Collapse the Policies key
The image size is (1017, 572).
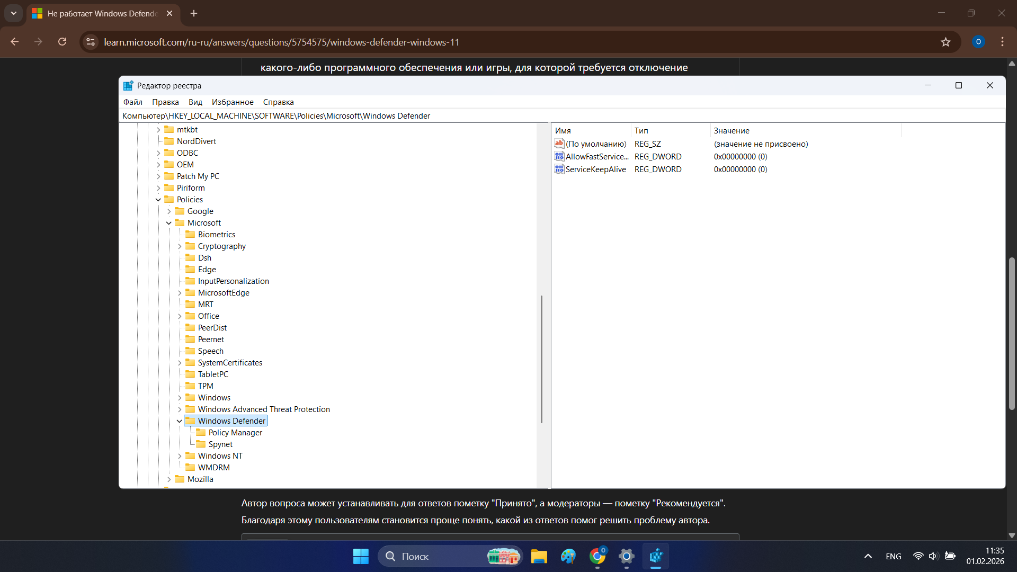[158, 200]
